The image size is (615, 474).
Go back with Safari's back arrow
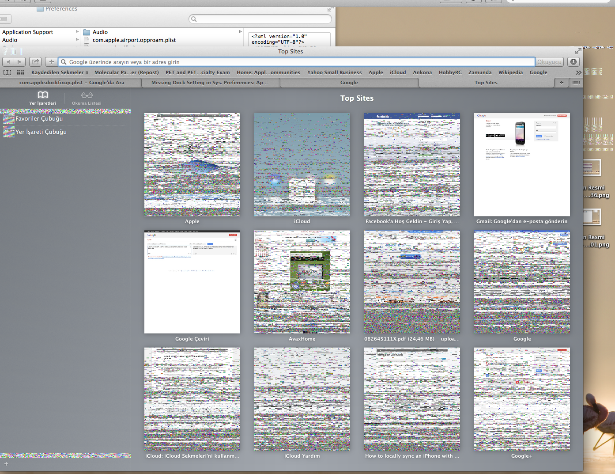[8, 62]
